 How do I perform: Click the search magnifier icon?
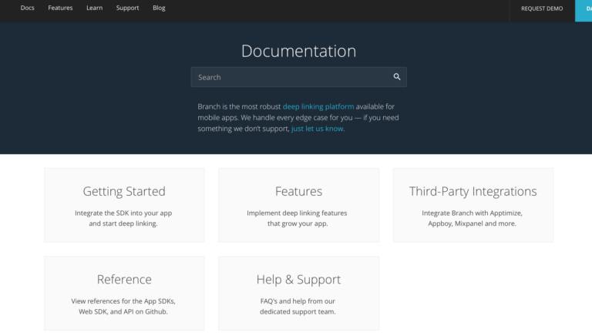397,77
